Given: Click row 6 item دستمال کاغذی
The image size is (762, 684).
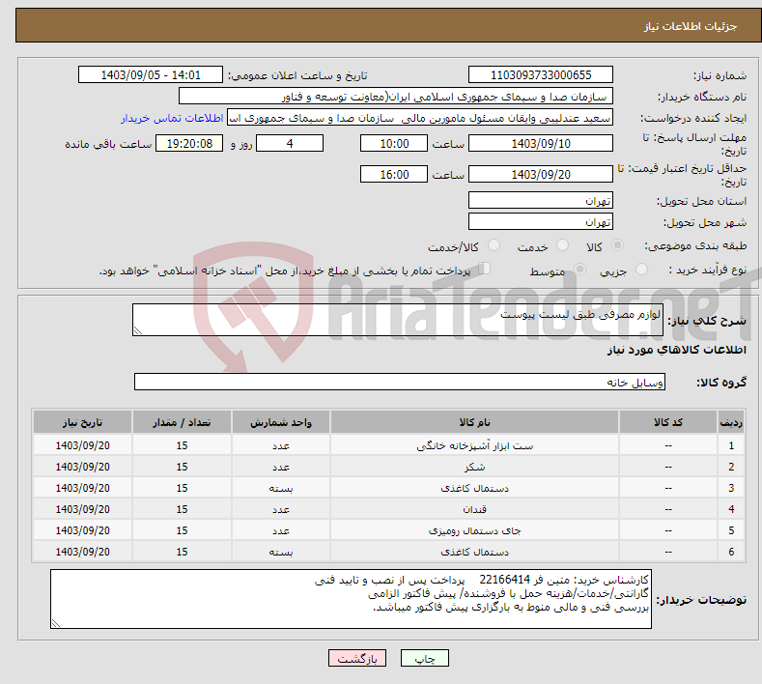Looking at the screenshot, I should [x=474, y=552].
